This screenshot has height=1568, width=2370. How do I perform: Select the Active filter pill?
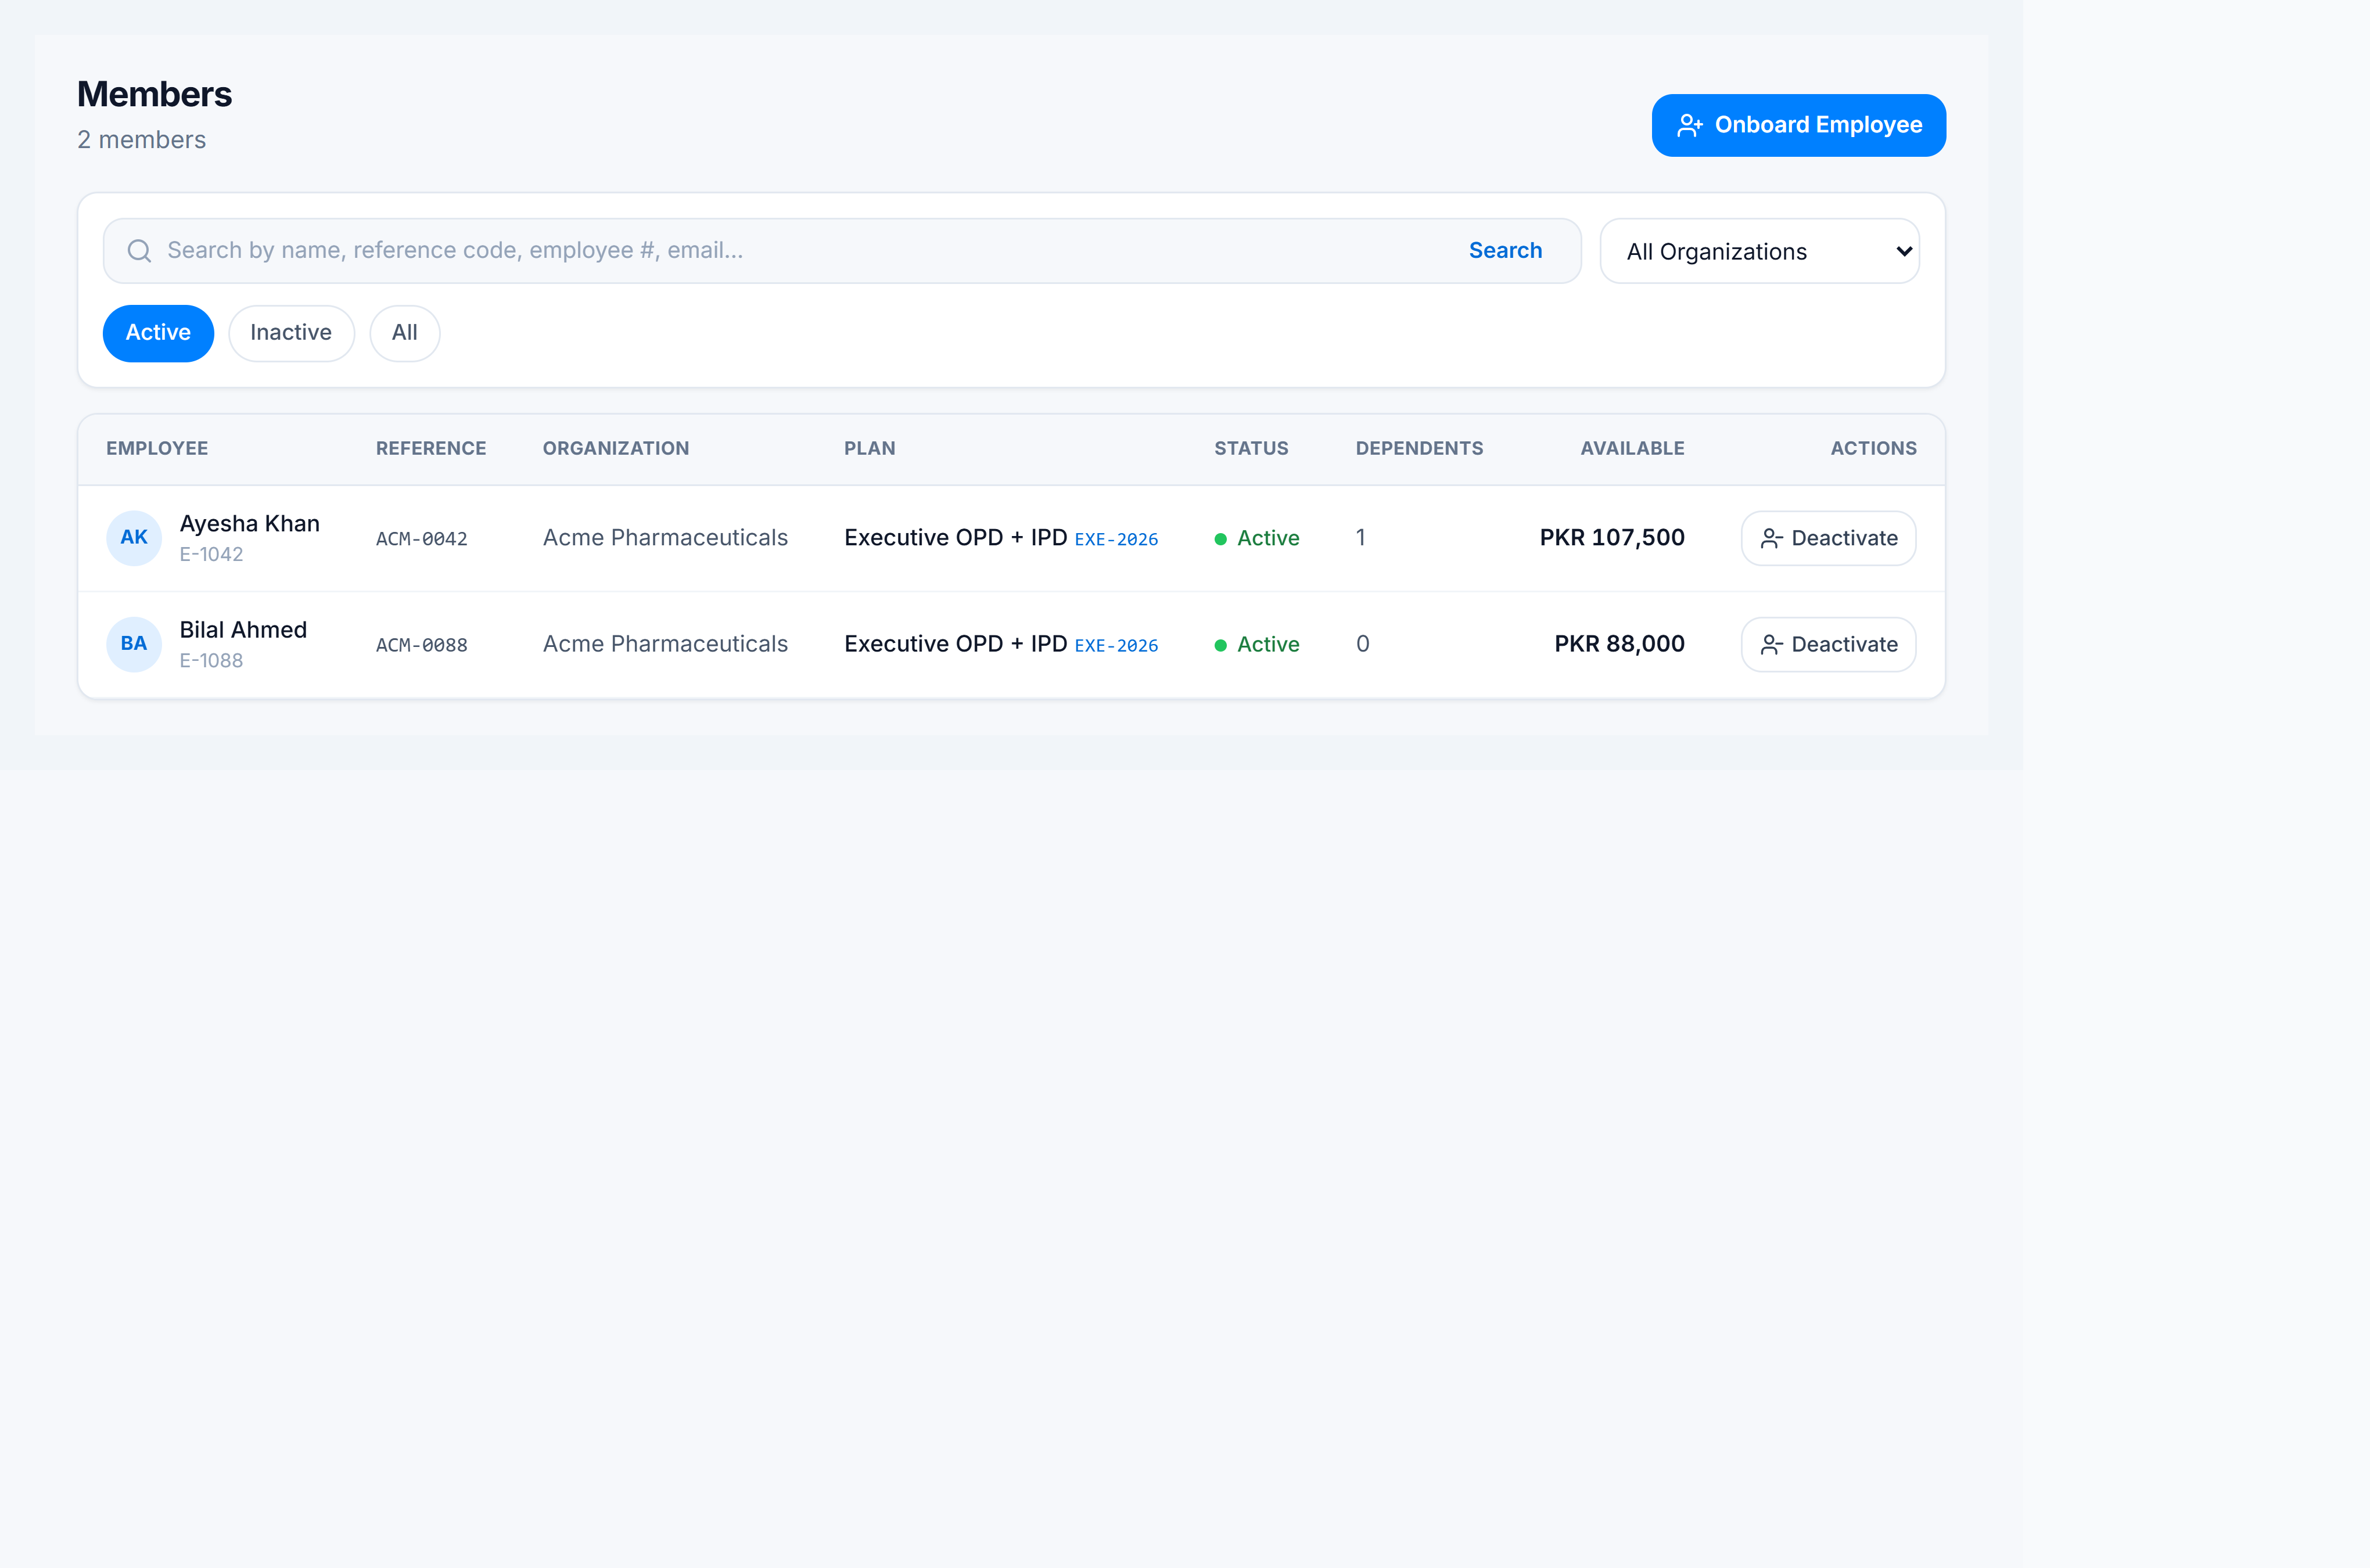(x=158, y=333)
